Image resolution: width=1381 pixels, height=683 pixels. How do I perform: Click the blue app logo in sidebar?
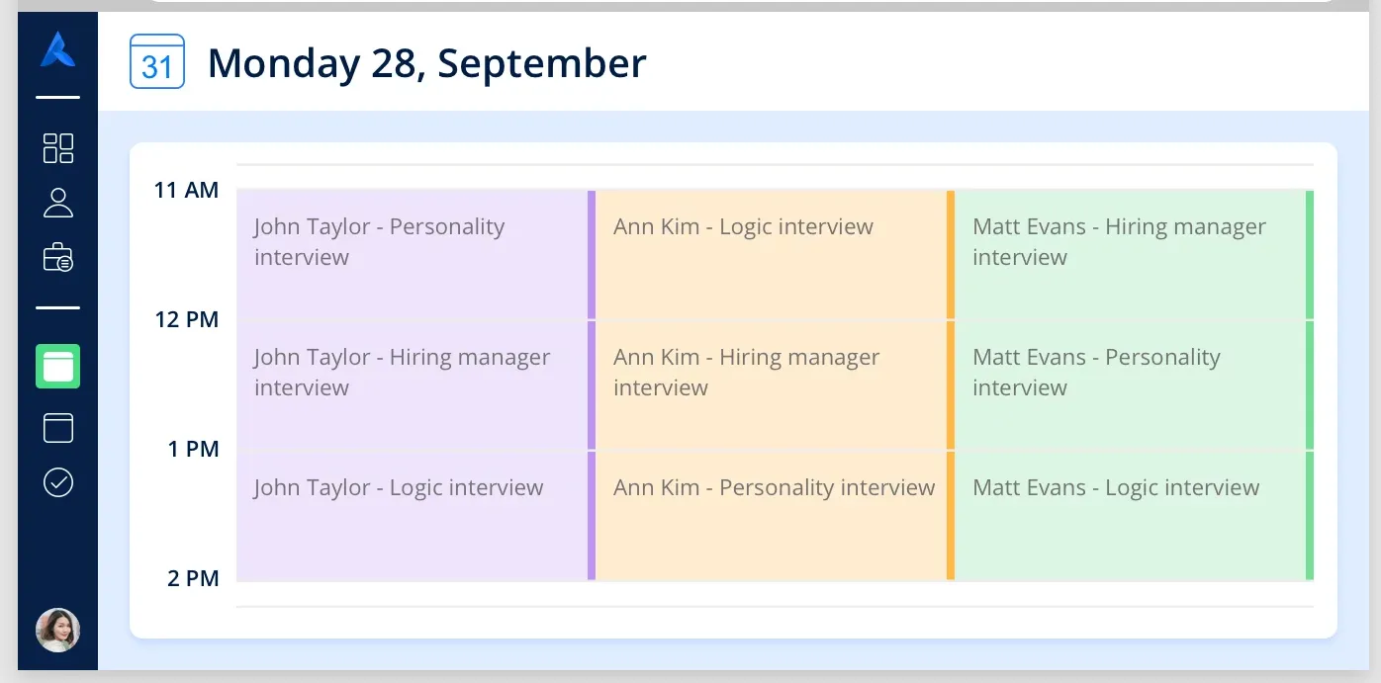(x=57, y=49)
